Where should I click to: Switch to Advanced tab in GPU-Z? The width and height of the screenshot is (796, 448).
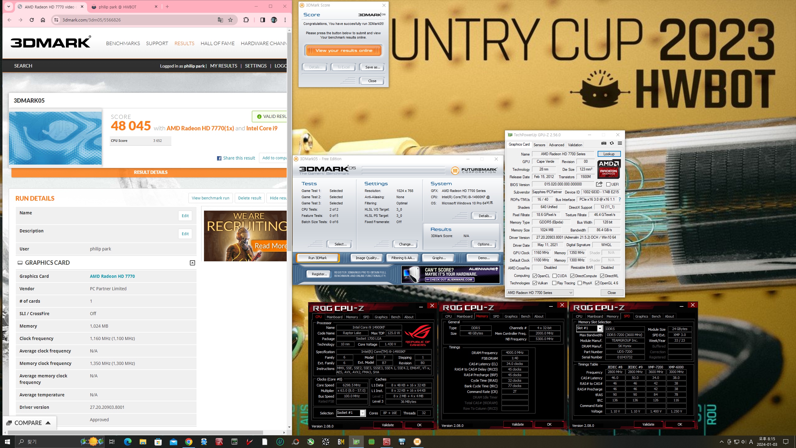[556, 145]
